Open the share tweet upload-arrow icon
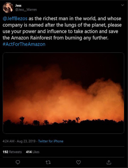The image size is (128, 168). click(109, 162)
